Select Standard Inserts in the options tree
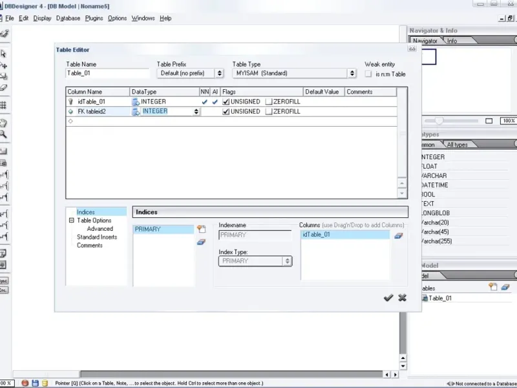The image size is (517, 388). tap(97, 237)
